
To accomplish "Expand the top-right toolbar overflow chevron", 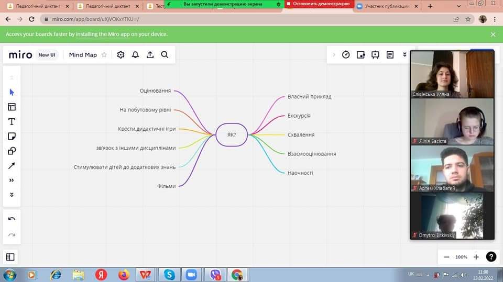I will tap(404, 55).
